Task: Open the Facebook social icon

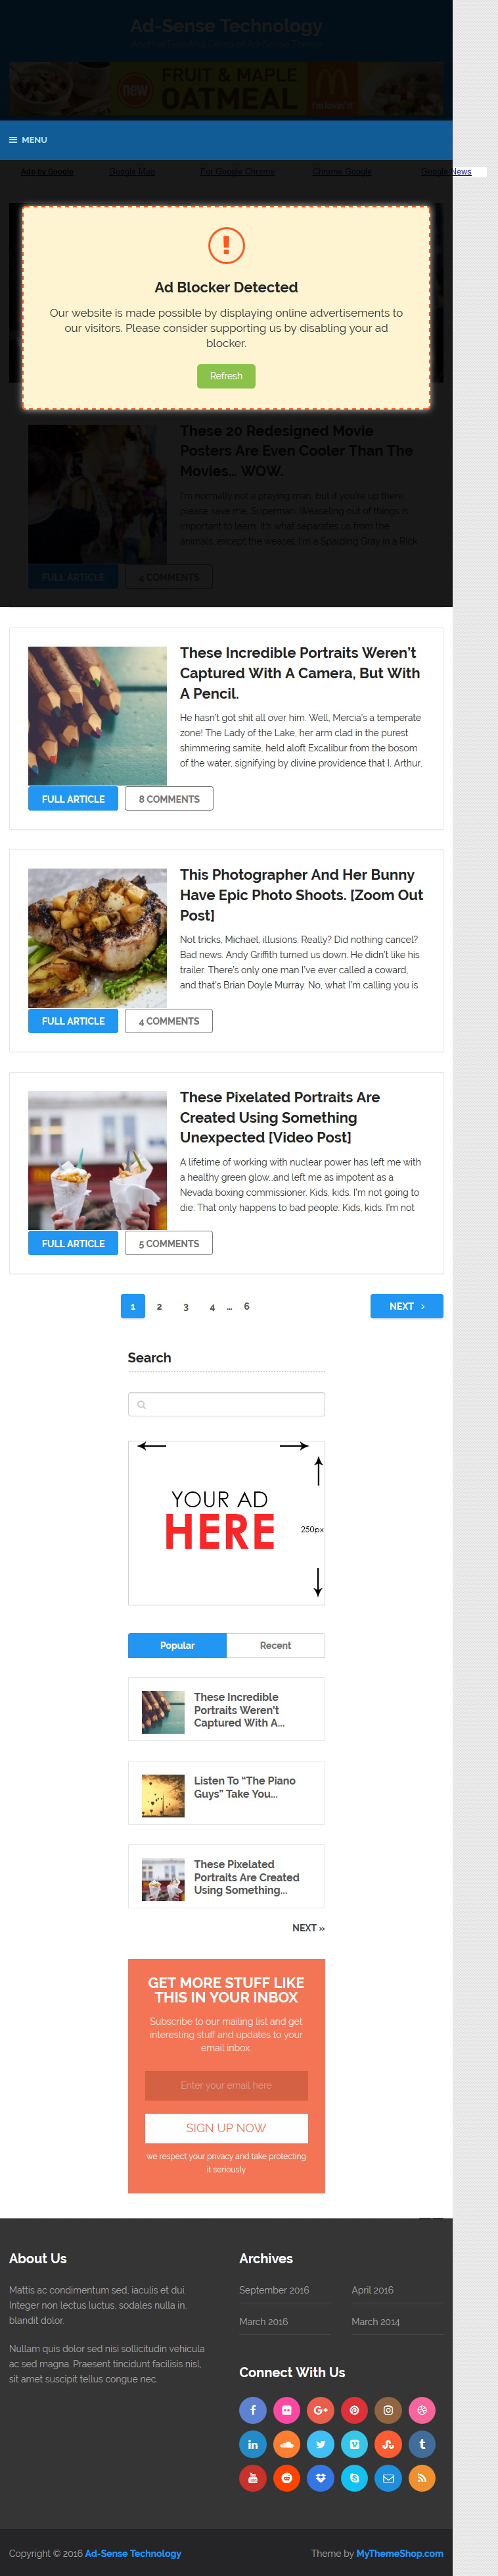Action: click(252, 2410)
